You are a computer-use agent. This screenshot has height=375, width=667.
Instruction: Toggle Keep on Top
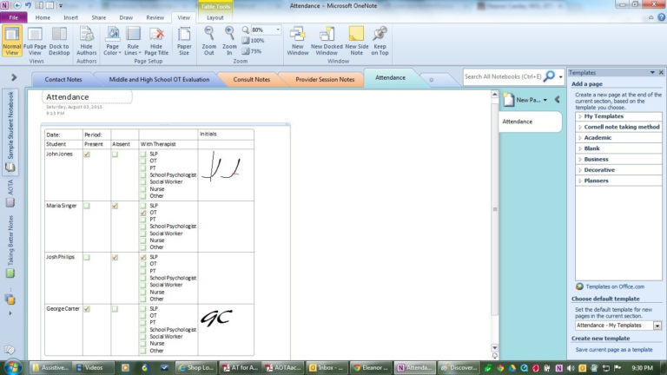click(x=380, y=41)
